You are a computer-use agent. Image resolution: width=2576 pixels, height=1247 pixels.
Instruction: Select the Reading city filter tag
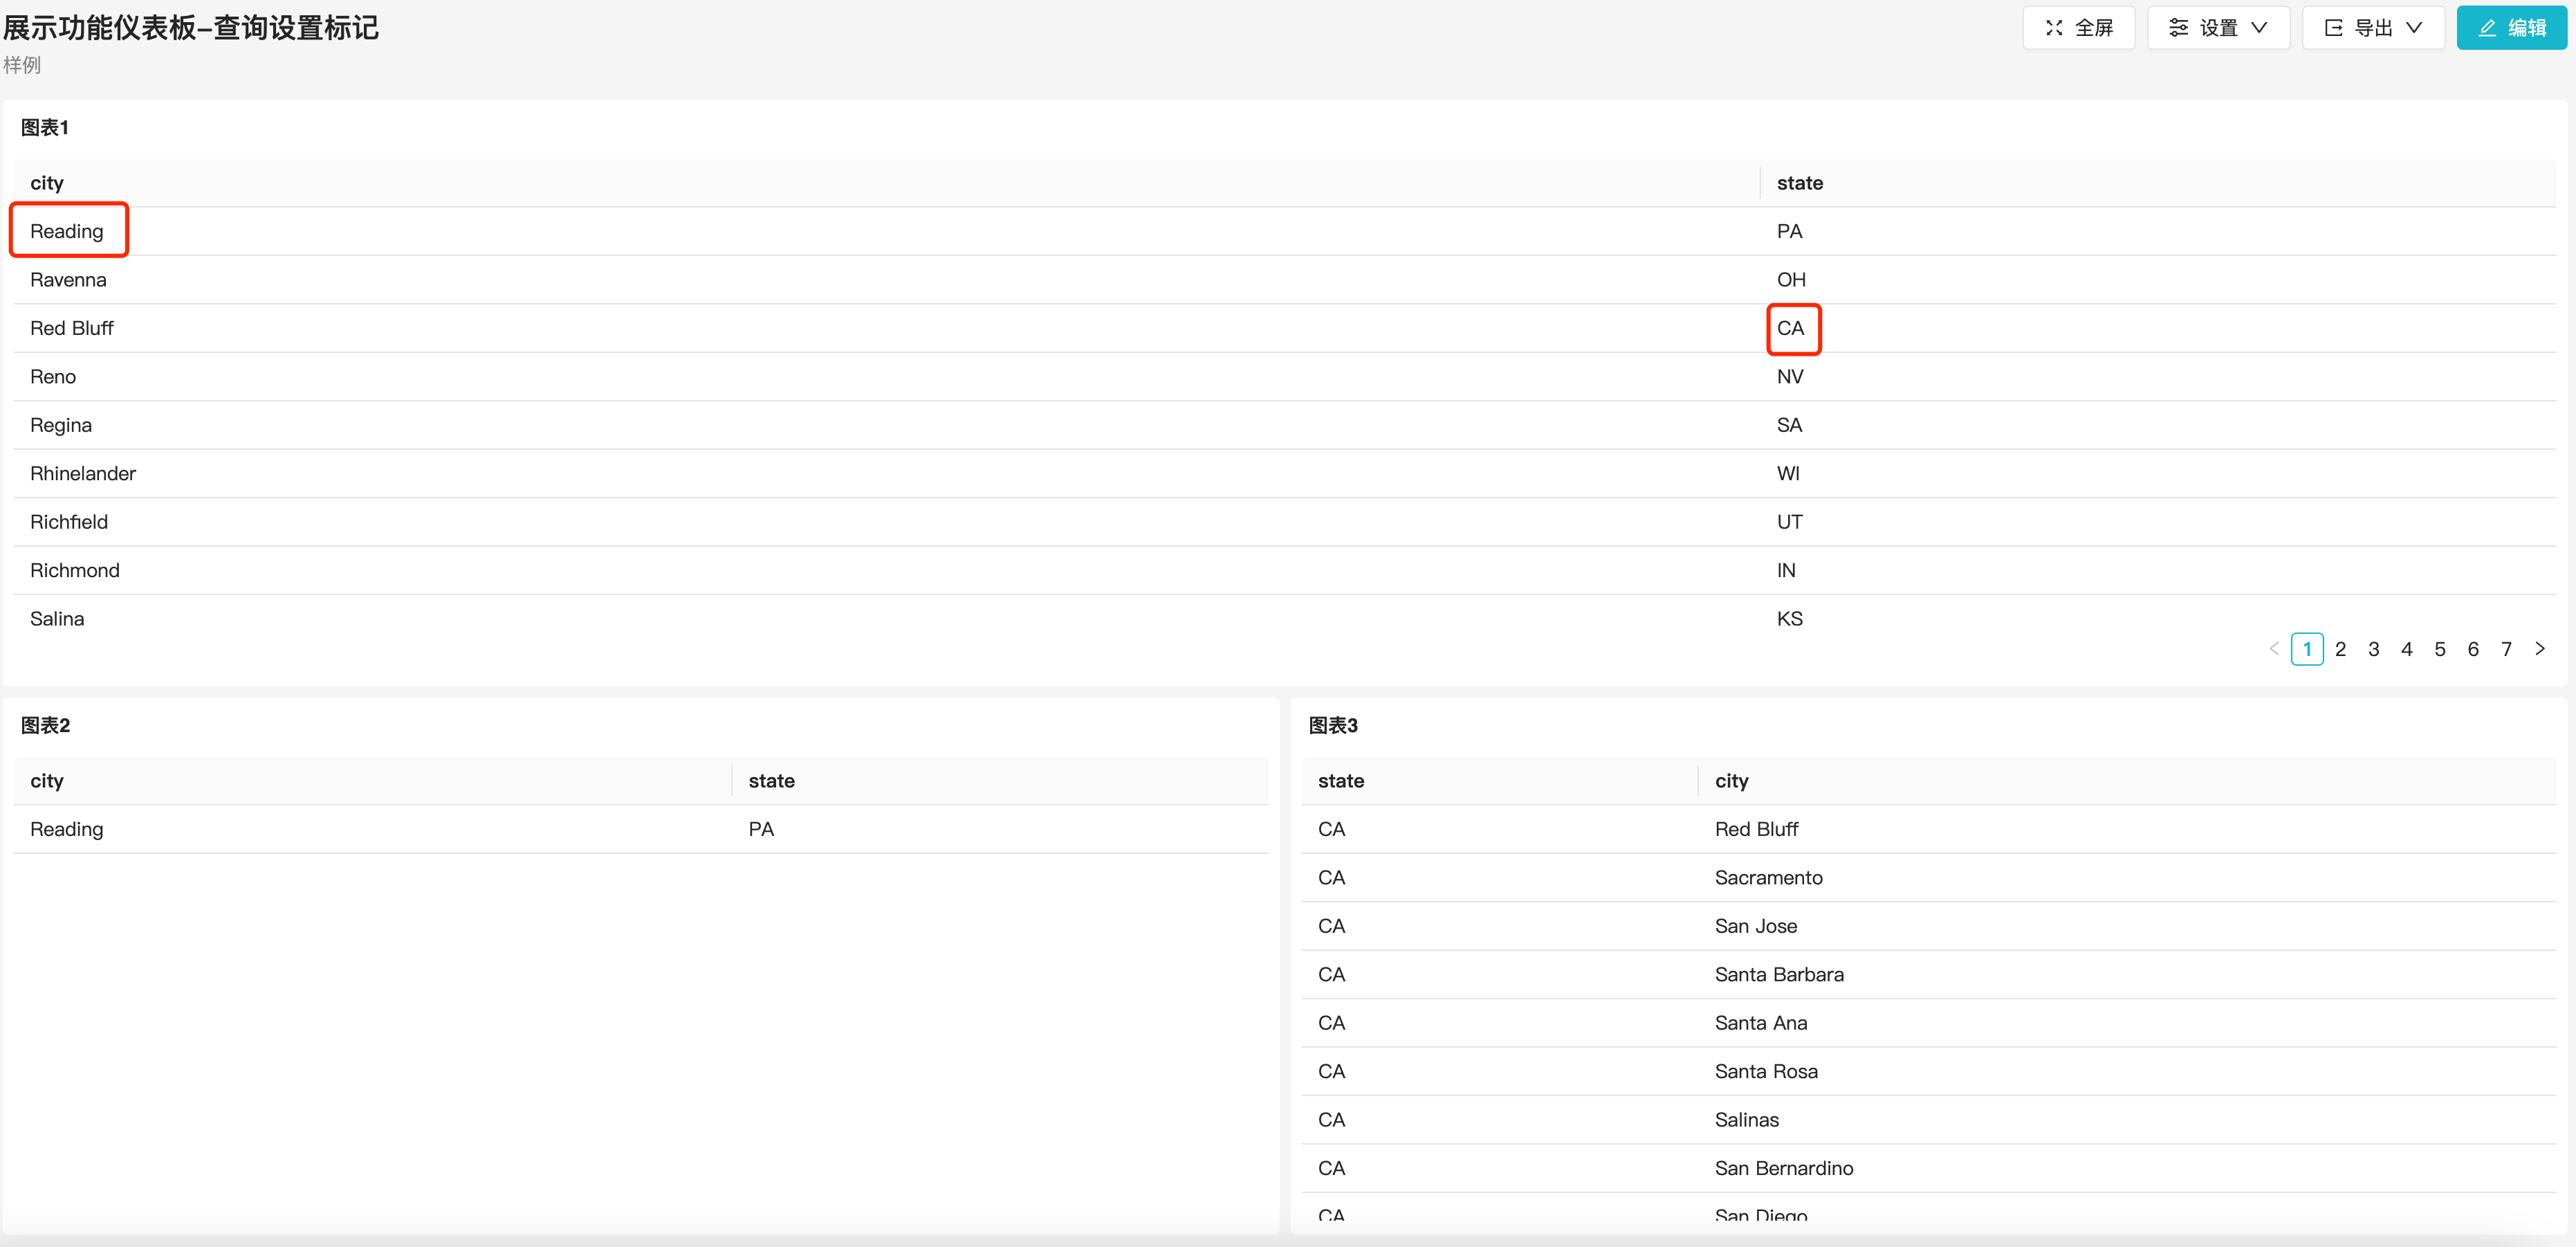click(x=67, y=230)
